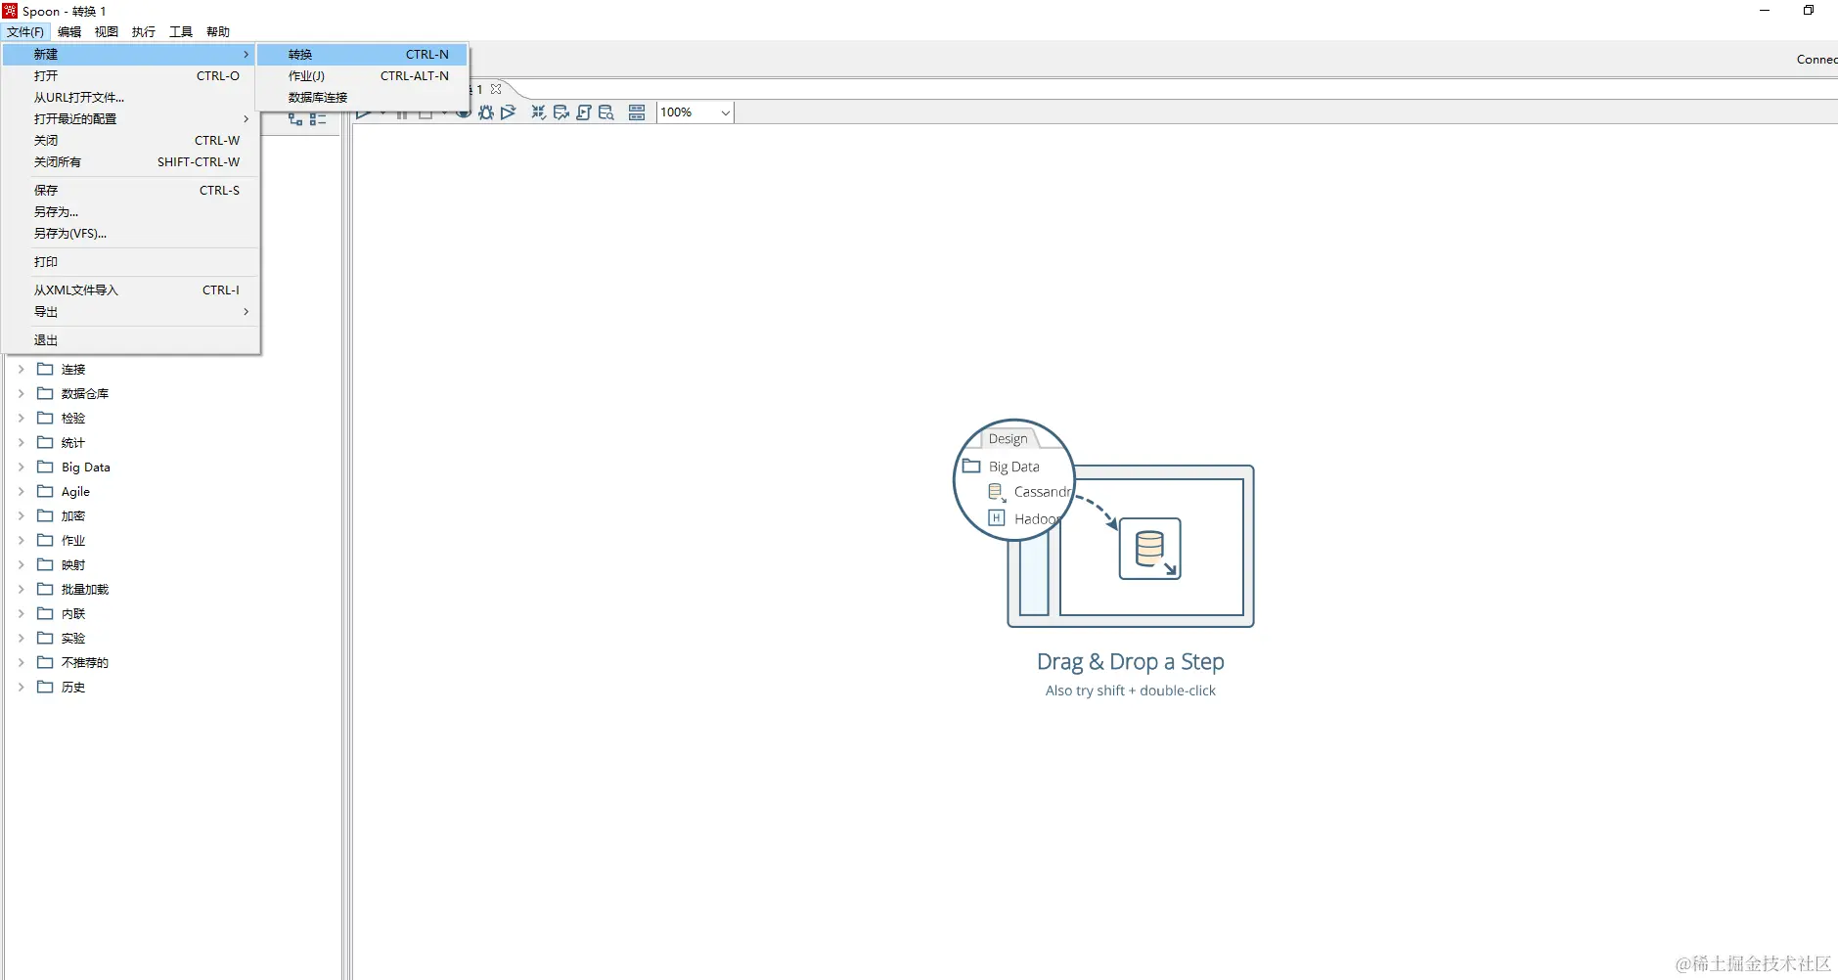Screen dimensions: 1838x980
Task: Expand the Agile folder
Action: [x=21, y=492]
